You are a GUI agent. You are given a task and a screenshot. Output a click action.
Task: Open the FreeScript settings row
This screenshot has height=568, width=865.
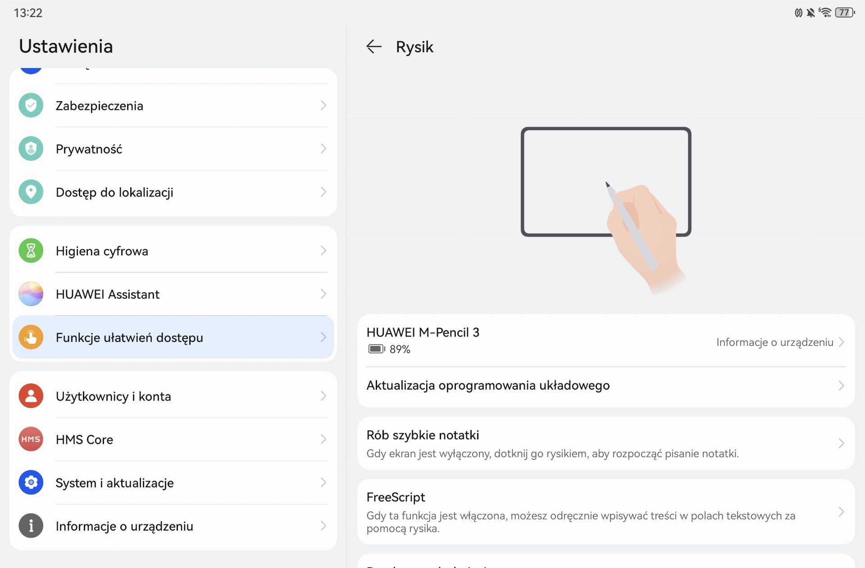[606, 512]
